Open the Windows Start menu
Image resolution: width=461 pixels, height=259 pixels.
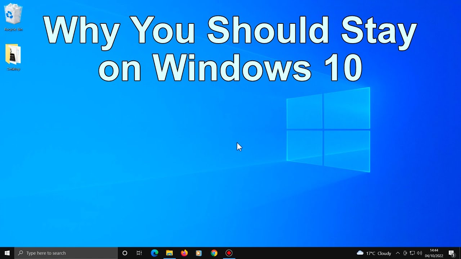(x=7, y=253)
